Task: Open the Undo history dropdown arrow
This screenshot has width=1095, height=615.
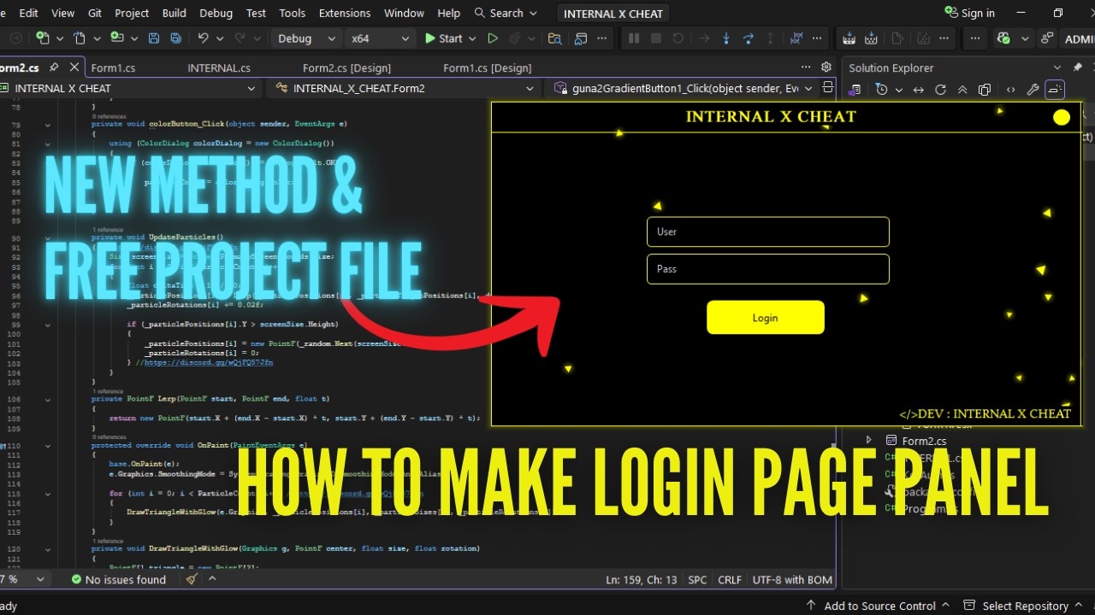Action: pos(219,38)
